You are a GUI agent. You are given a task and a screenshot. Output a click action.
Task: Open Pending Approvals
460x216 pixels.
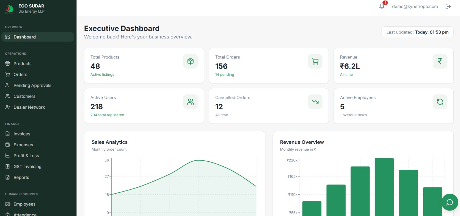[x=38, y=85]
